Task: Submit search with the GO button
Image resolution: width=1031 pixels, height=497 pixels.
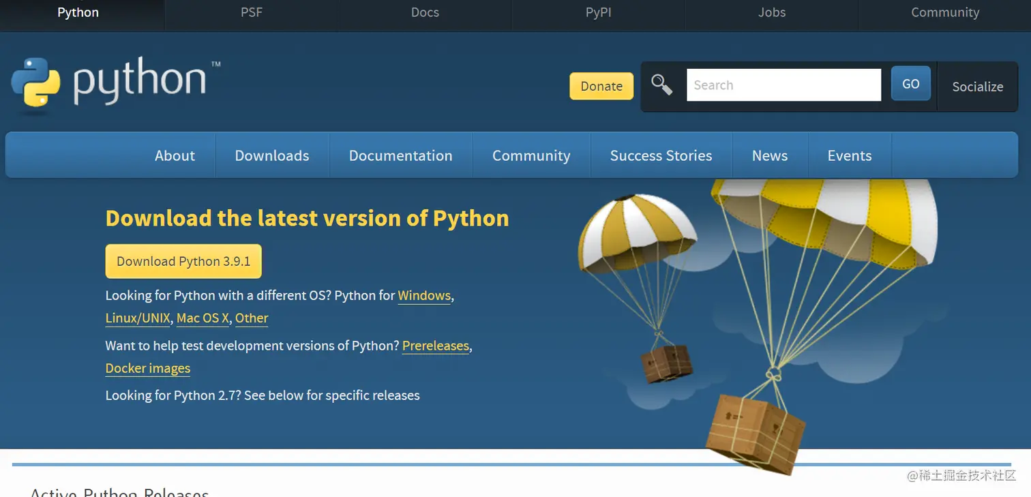Action: (911, 84)
